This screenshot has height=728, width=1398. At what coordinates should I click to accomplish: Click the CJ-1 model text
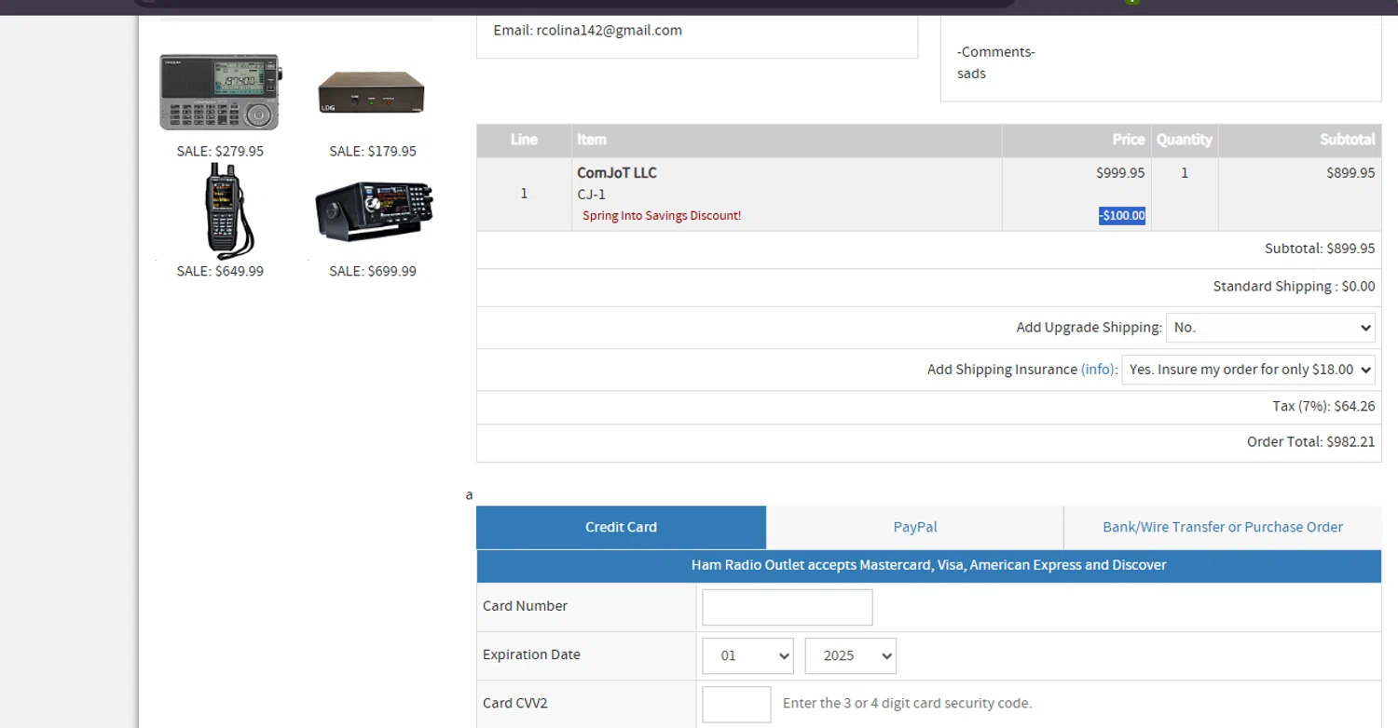(592, 195)
